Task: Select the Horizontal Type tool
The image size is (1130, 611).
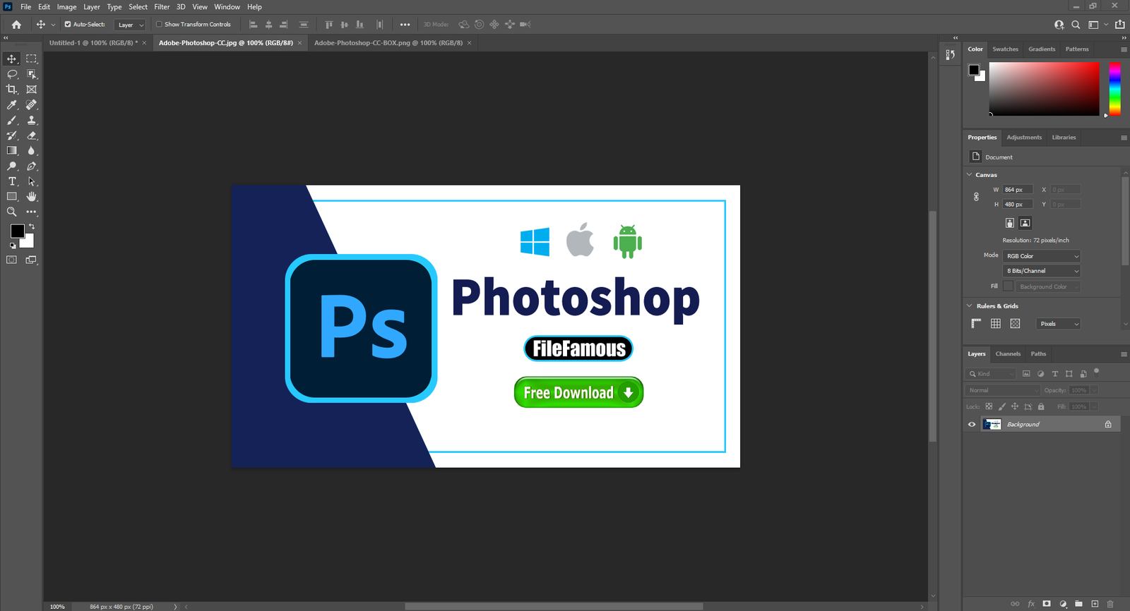Action: tap(12, 181)
